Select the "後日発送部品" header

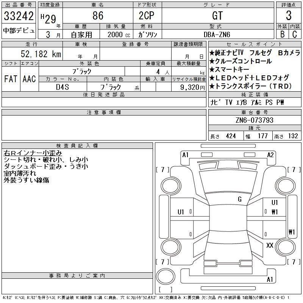point(104,95)
